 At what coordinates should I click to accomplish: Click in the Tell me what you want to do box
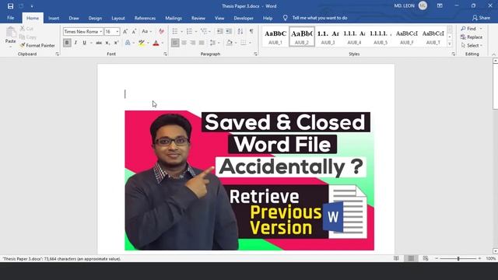(x=320, y=18)
